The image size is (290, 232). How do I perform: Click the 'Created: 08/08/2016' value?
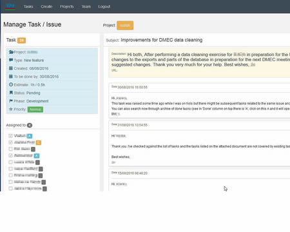point(39,68)
